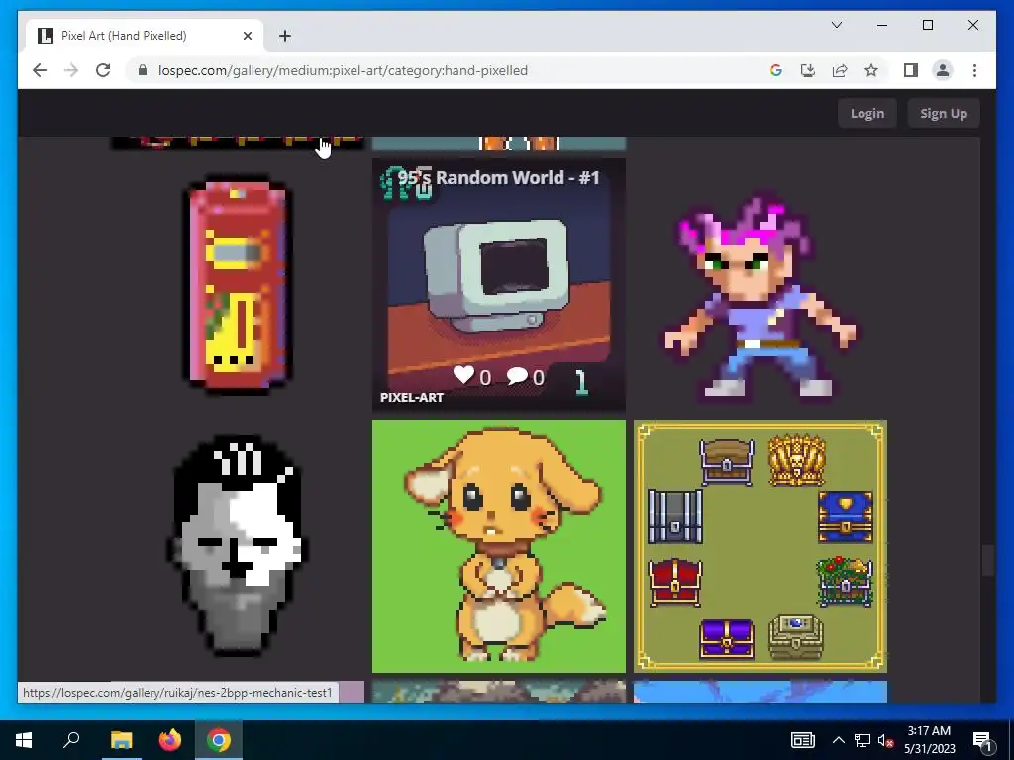
Task: Open the news widget taskbar icon
Action: click(802, 740)
